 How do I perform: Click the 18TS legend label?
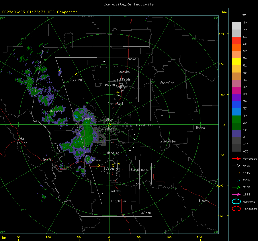click(x=247, y=195)
